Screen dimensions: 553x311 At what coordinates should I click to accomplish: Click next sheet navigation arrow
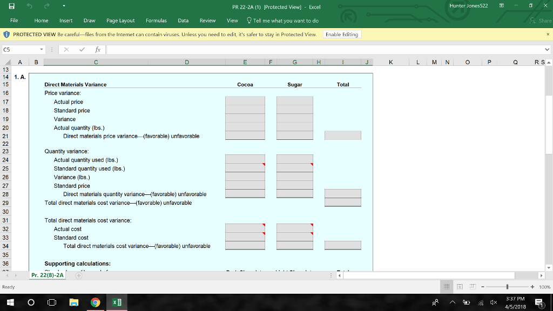tap(16, 275)
